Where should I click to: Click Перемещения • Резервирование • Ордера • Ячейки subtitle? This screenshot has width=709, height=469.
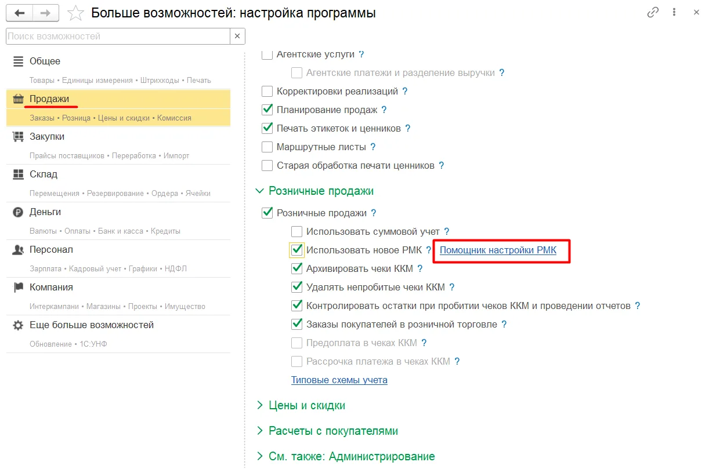pos(120,193)
